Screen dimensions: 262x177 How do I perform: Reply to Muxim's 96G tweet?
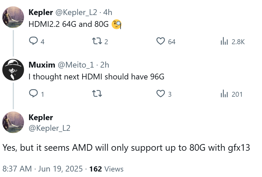click(x=34, y=94)
